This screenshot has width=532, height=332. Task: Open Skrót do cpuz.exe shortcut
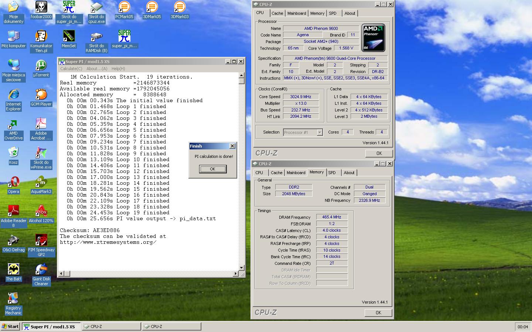coord(96,13)
